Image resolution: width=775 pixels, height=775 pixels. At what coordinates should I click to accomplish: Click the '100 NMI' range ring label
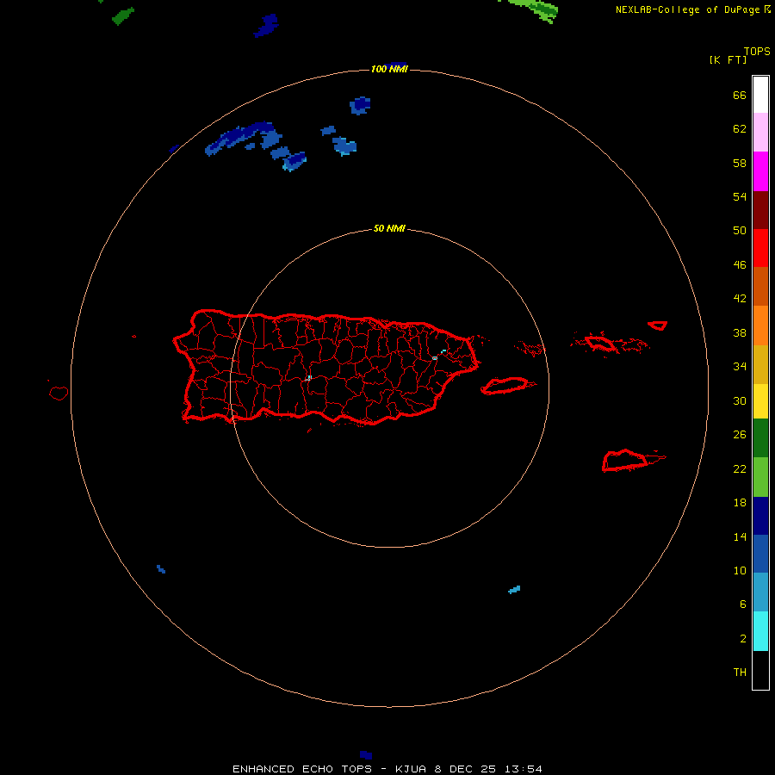tap(389, 69)
